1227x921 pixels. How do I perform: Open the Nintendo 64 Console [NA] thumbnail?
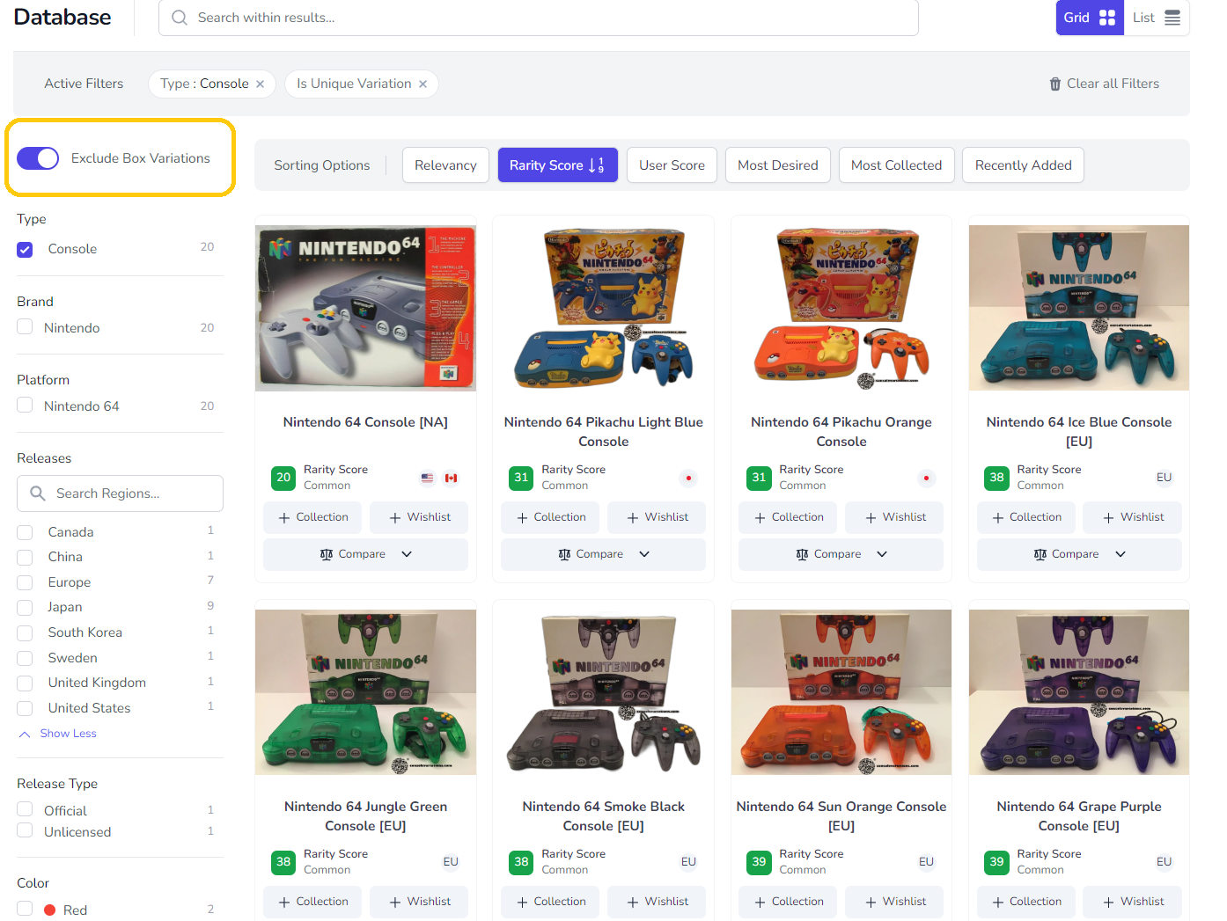tap(365, 308)
